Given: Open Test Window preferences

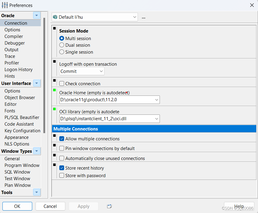Looking at the screenshot, I should (x=17, y=179).
